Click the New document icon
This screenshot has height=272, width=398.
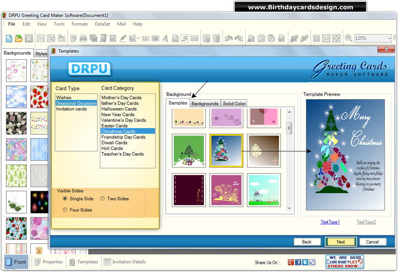click(9, 38)
